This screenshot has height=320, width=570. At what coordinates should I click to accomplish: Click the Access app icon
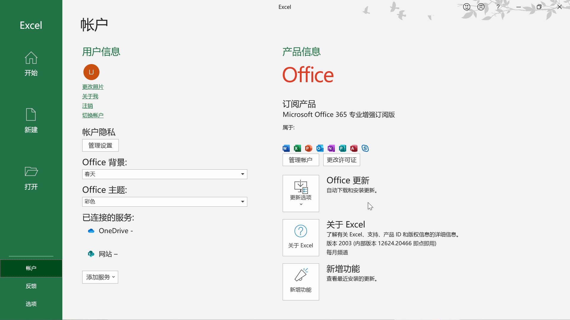coord(354,148)
